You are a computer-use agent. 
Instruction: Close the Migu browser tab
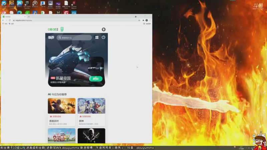tap(25, 17)
